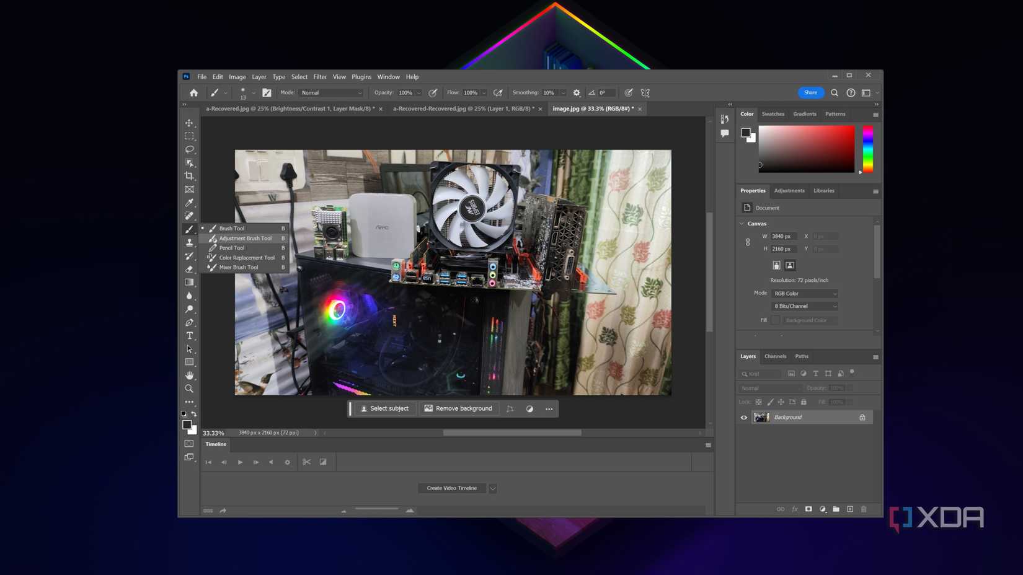Click the delete layer trash icon
The width and height of the screenshot is (1023, 575).
(864, 509)
